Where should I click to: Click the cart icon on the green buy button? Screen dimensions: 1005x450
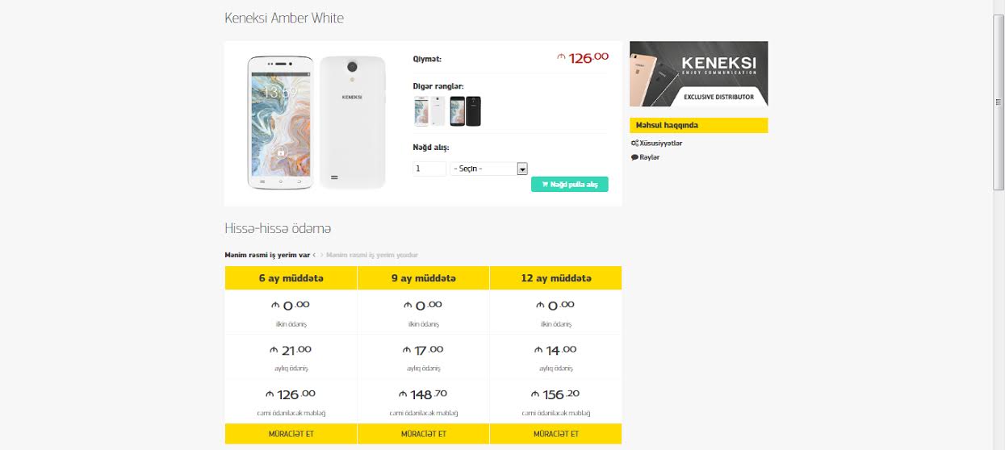[545, 185]
